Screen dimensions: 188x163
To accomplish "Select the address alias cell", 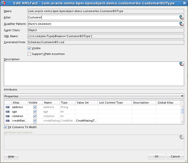I will point(19,107).
